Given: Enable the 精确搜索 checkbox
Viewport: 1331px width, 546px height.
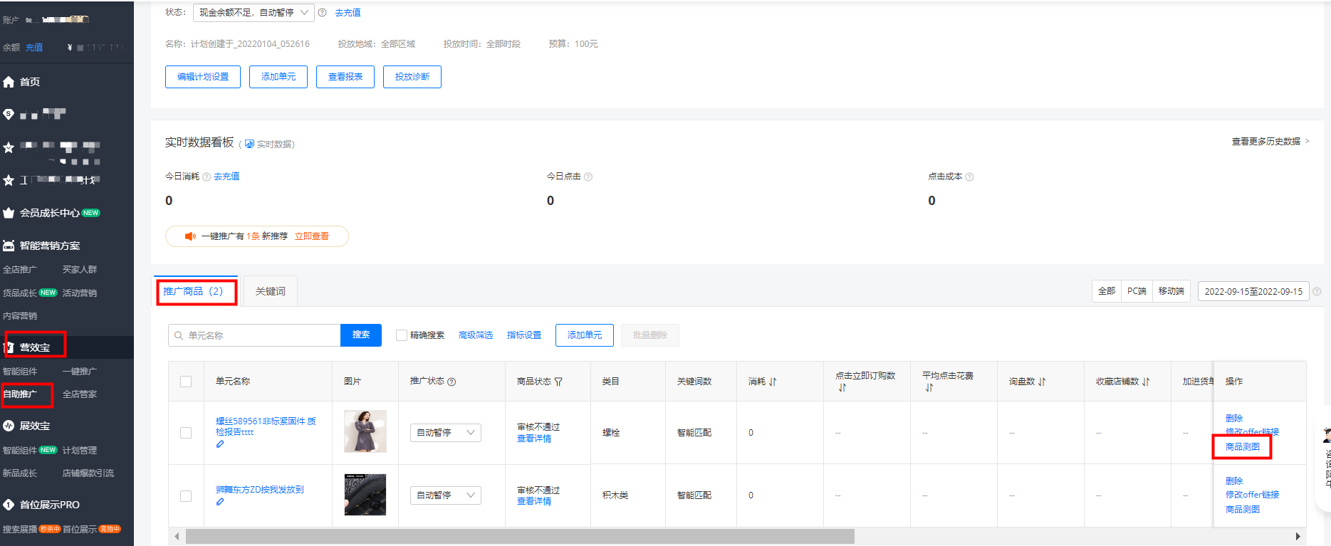Looking at the screenshot, I should 402,335.
